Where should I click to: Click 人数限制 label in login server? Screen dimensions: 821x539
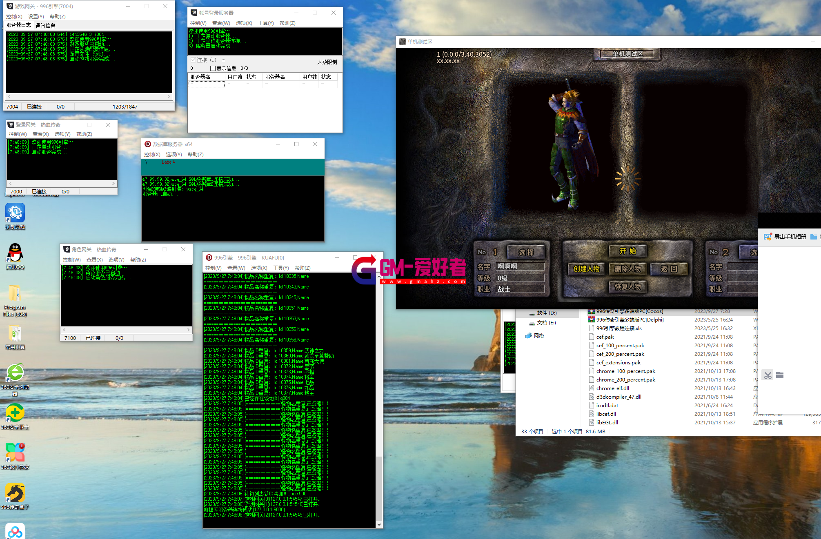(x=327, y=62)
